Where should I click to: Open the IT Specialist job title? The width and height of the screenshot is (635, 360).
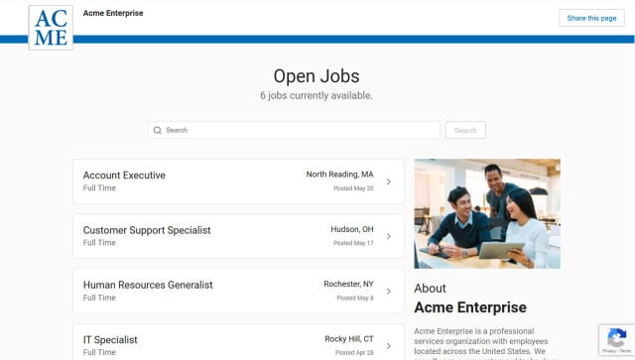tap(110, 340)
